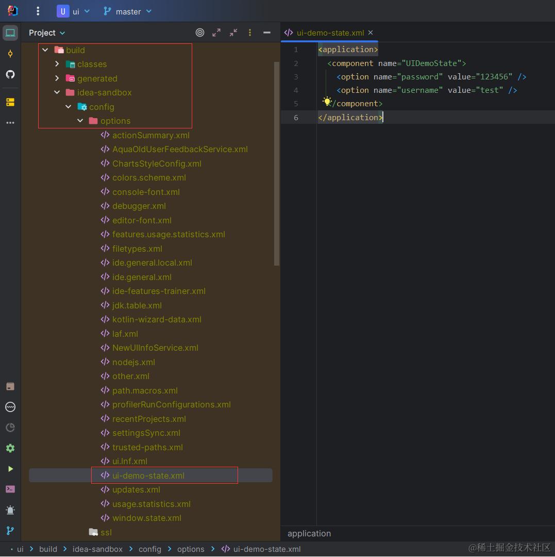Select colors.scheme.xml file
This screenshot has height=557, width=555.
149,177
